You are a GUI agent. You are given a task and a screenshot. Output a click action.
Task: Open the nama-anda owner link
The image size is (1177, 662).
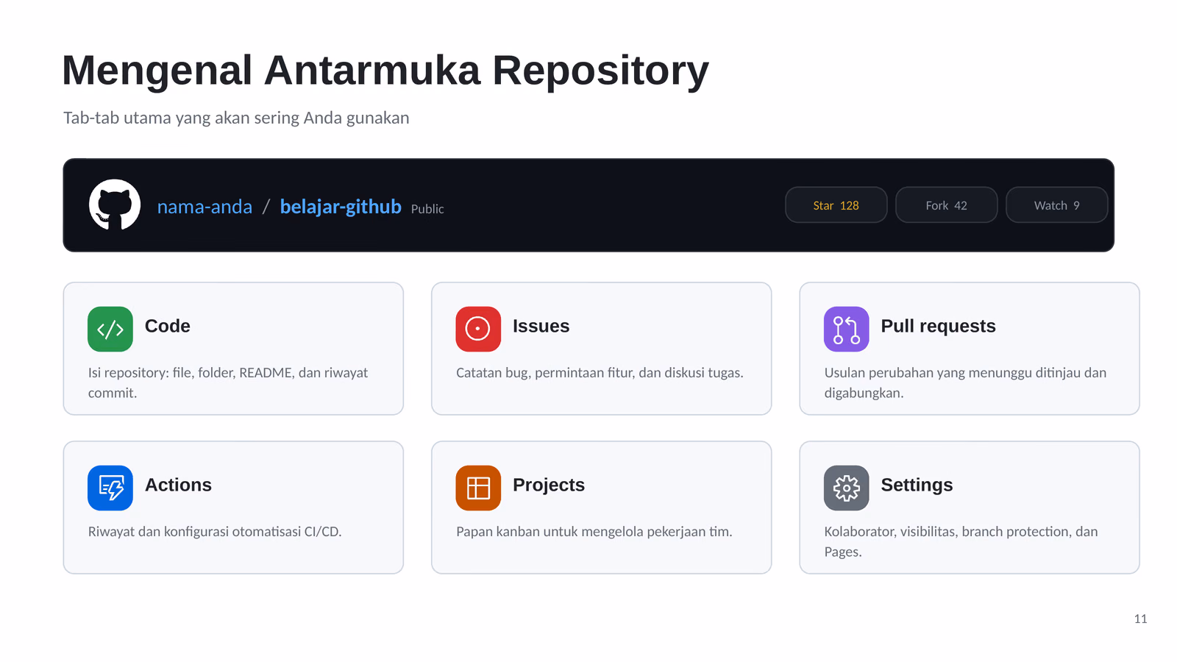(205, 207)
